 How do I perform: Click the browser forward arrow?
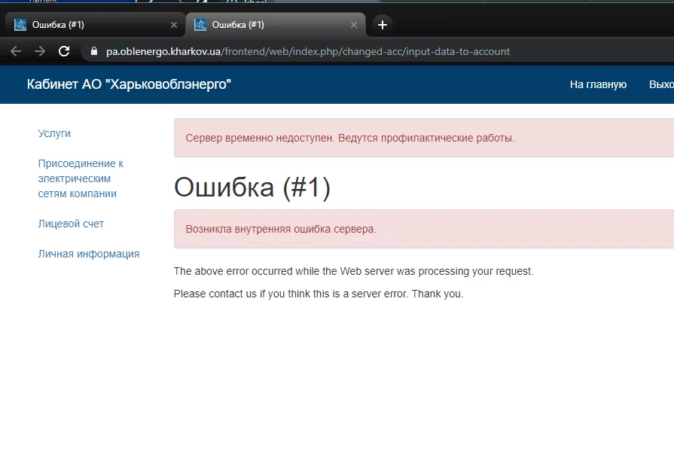tap(40, 52)
